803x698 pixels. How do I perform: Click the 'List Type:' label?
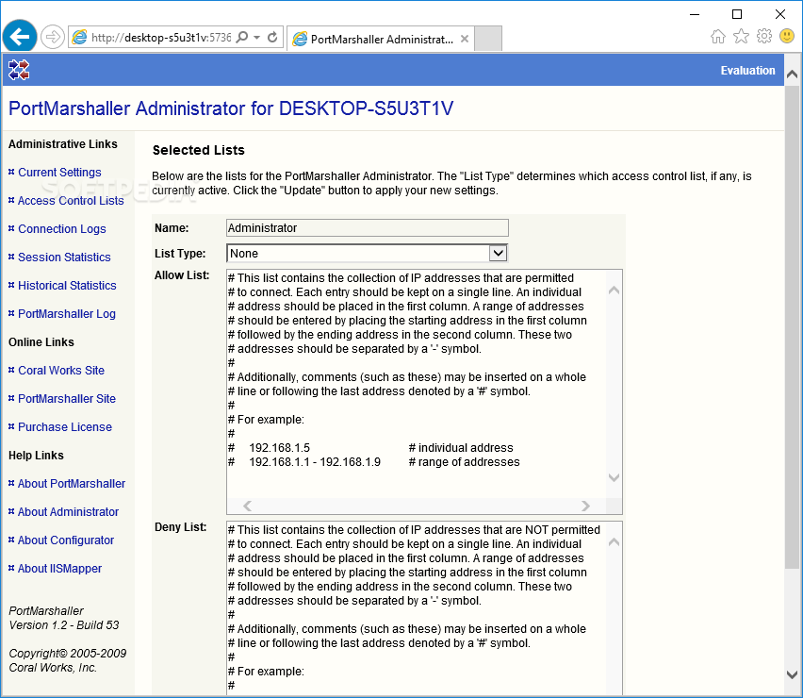tap(180, 254)
